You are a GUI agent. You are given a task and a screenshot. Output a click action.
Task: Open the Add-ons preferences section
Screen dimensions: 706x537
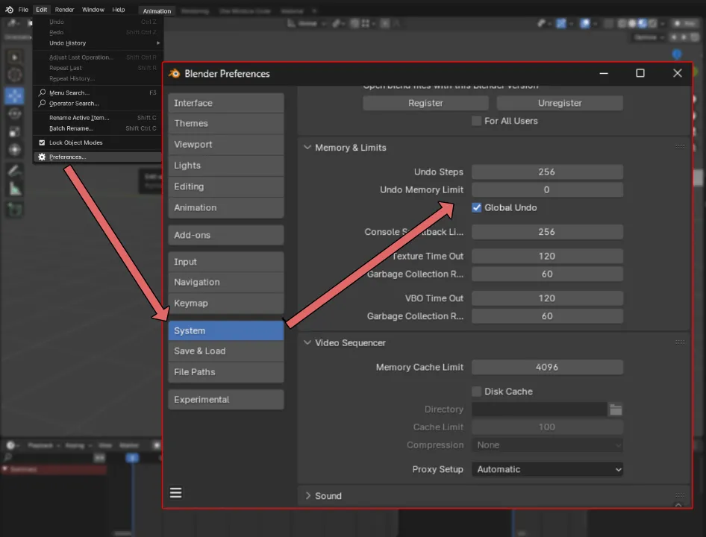226,235
